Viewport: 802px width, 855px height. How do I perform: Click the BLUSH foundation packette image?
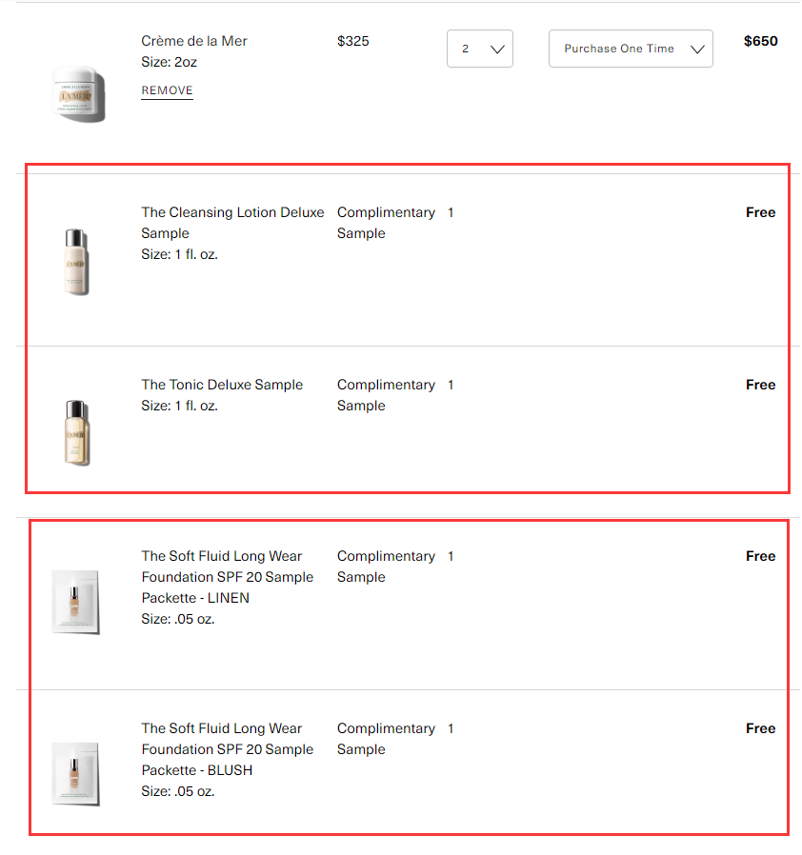pyautogui.click(x=76, y=773)
